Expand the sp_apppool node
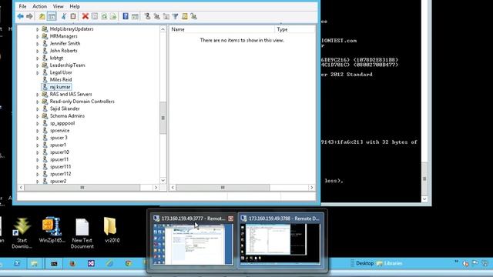 [38, 123]
